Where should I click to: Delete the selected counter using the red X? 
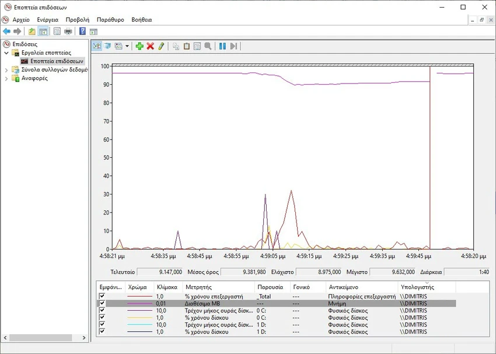[x=149, y=46]
